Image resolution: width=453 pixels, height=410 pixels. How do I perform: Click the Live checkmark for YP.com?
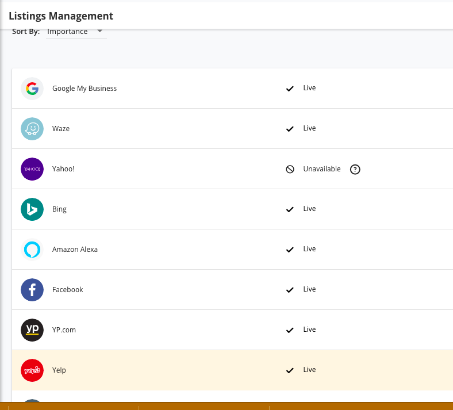tap(290, 330)
